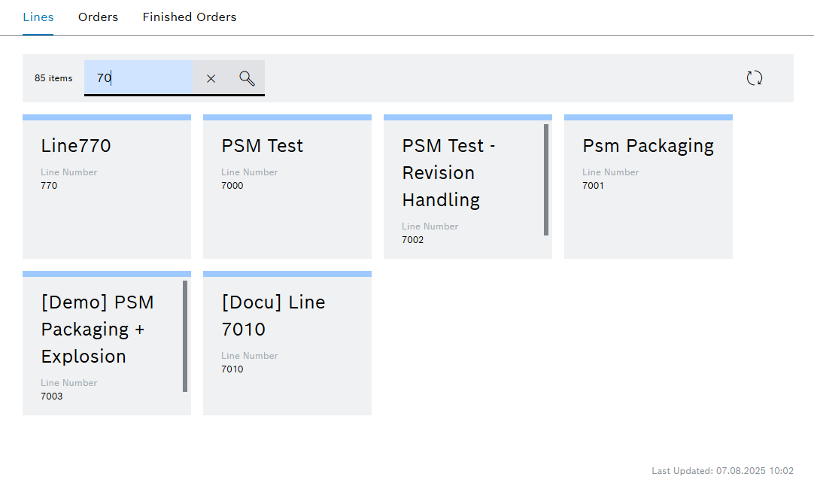This screenshot has height=480, width=814.
Task: Click the Last Updated timestamp text
Action: [724, 470]
